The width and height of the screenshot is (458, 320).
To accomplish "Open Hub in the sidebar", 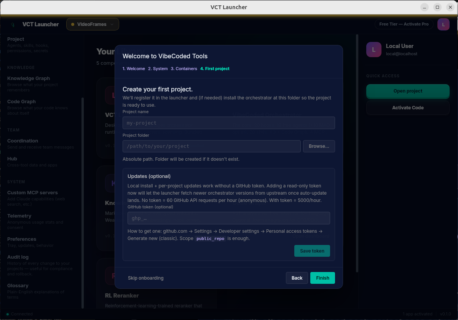I will pyautogui.click(x=40, y=162).
